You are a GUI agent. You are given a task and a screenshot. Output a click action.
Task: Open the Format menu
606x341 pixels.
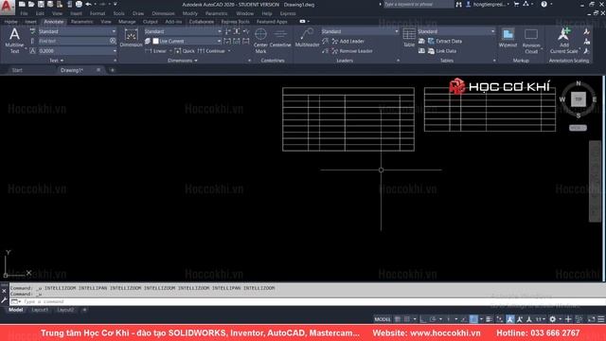pos(98,13)
